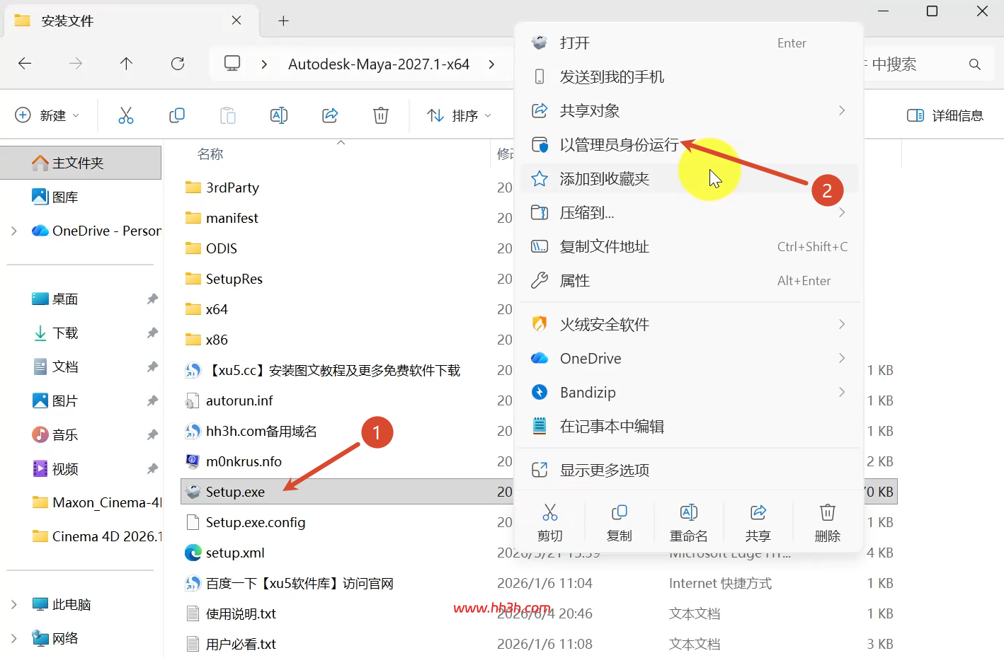Expand the 网络 tree node
1004x658 pixels.
tap(13, 638)
